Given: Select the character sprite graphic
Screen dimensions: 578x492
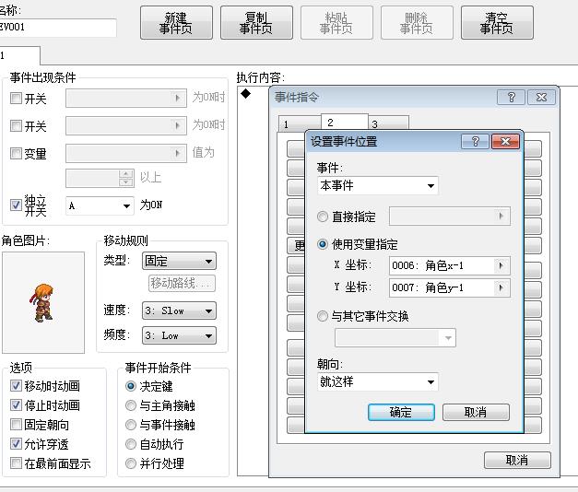Looking at the screenshot, I should (43, 302).
